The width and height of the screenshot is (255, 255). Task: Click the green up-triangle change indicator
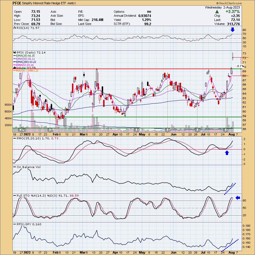pos(217,12)
